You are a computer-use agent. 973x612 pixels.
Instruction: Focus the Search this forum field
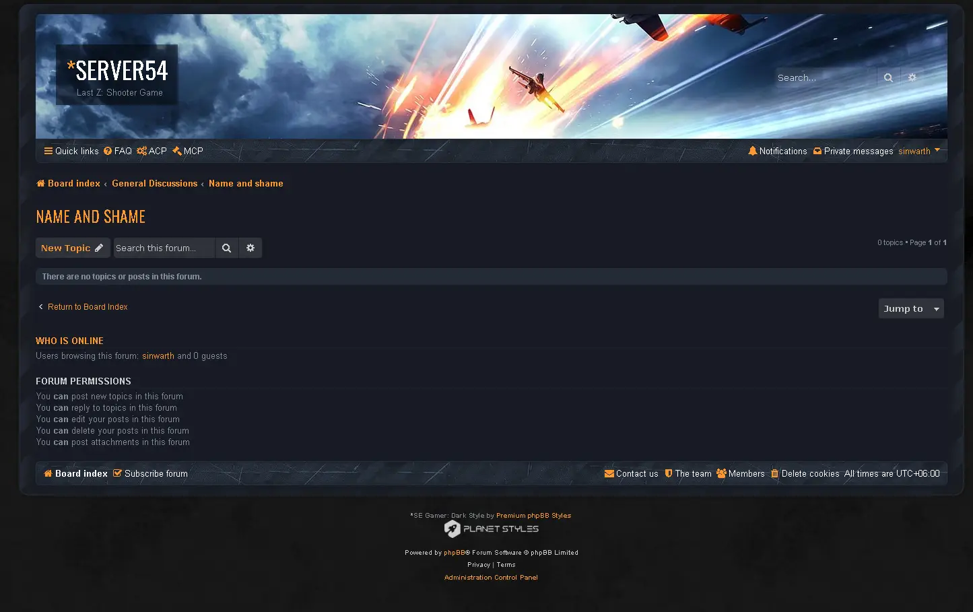pyautogui.click(x=164, y=248)
